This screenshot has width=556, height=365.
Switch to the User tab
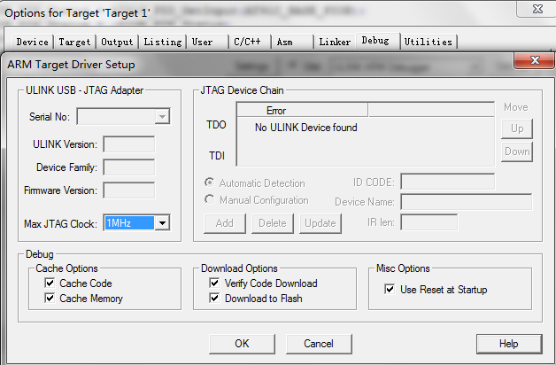[207, 42]
